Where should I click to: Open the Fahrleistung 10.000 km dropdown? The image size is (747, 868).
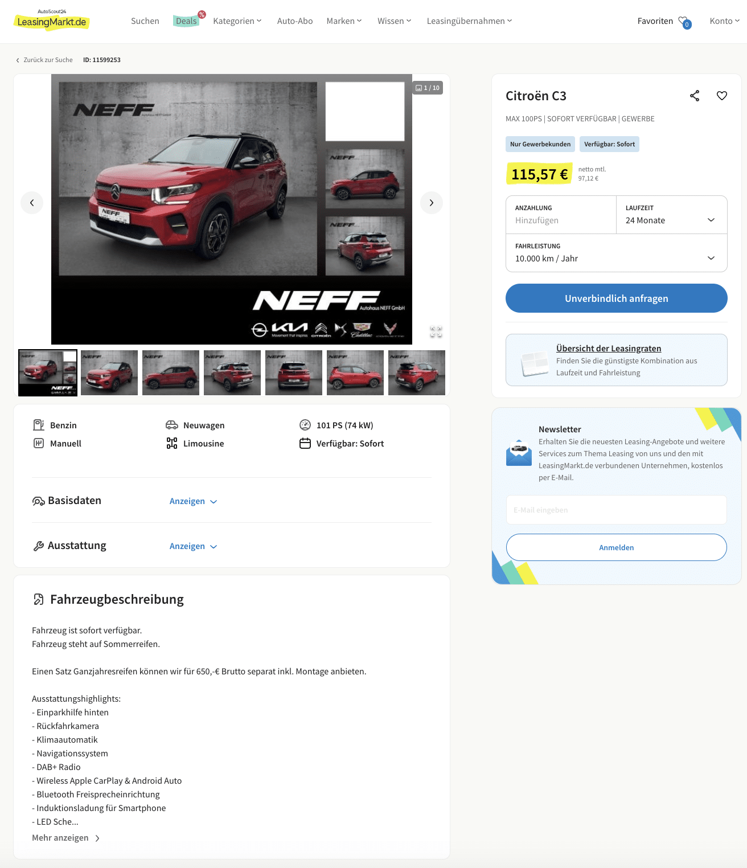(617, 253)
